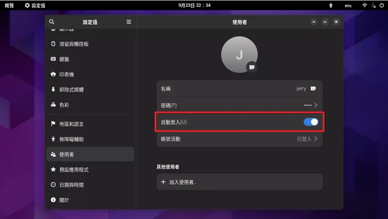Click the microphone icon in top bar
The width and height of the screenshot is (388, 219).
[373, 5]
